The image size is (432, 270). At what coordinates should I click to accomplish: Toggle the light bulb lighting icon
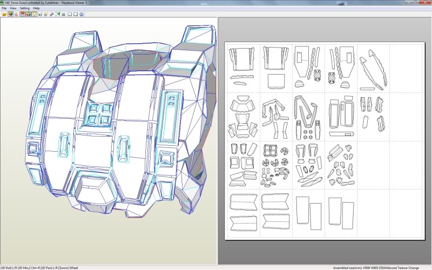pos(34,15)
